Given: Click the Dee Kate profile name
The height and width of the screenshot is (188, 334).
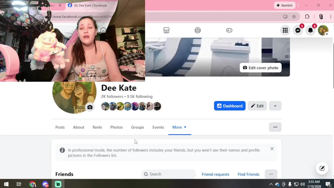Looking at the screenshot, I should click(119, 88).
